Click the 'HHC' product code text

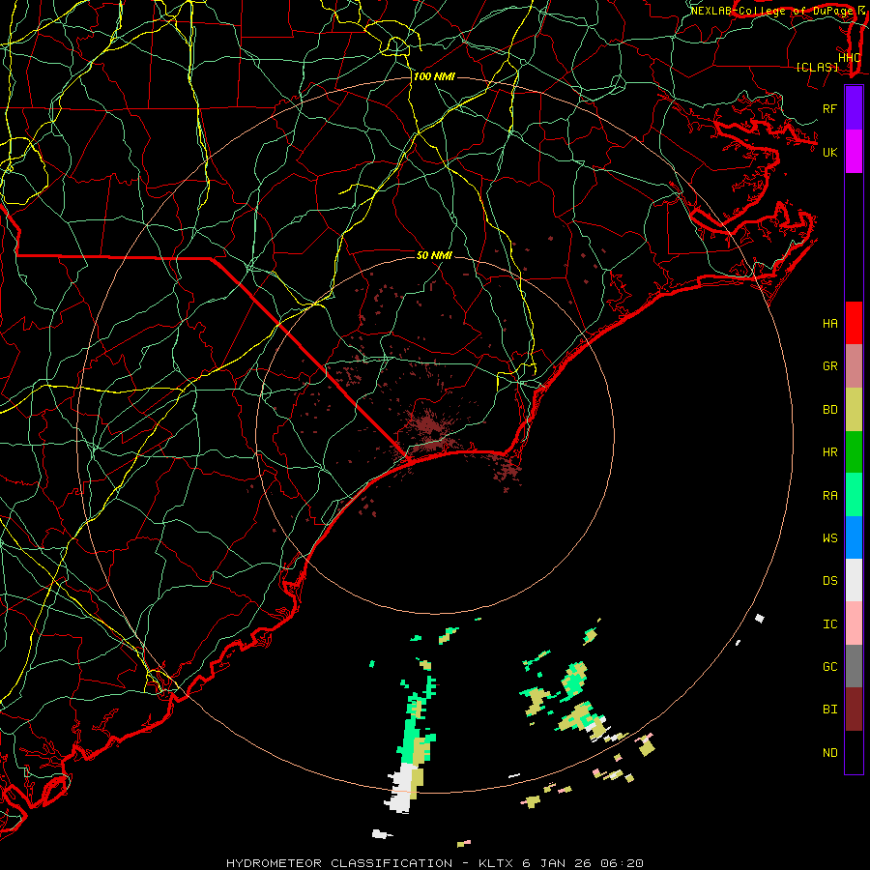(x=849, y=57)
